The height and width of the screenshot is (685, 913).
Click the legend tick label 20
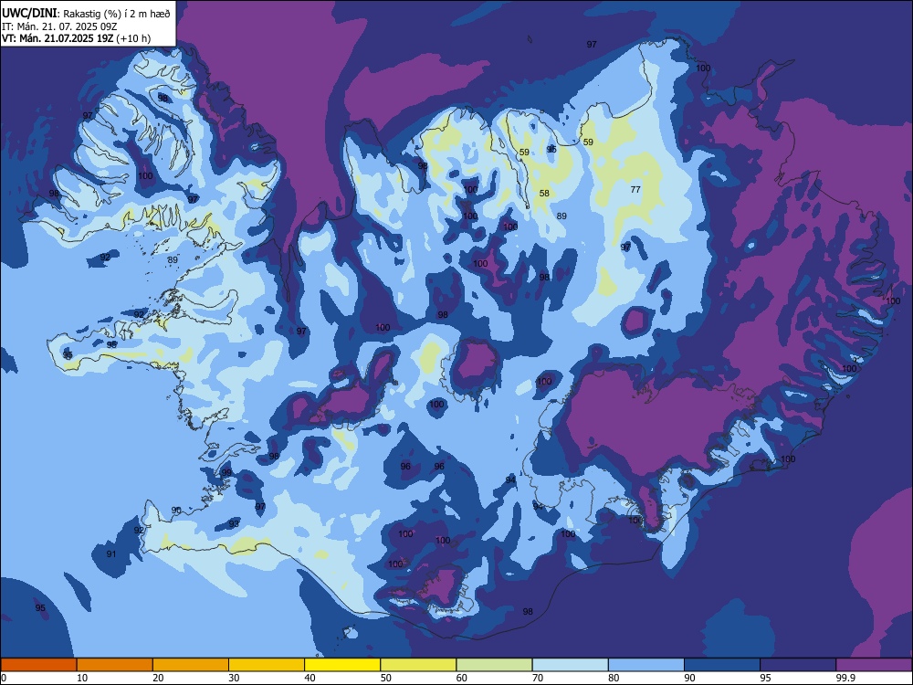[x=158, y=678]
